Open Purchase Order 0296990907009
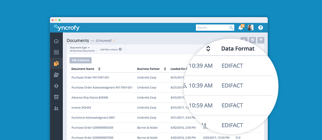Image resolution: width=322 pixels, height=140 pixels. pyautogui.click(x=92, y=138)
